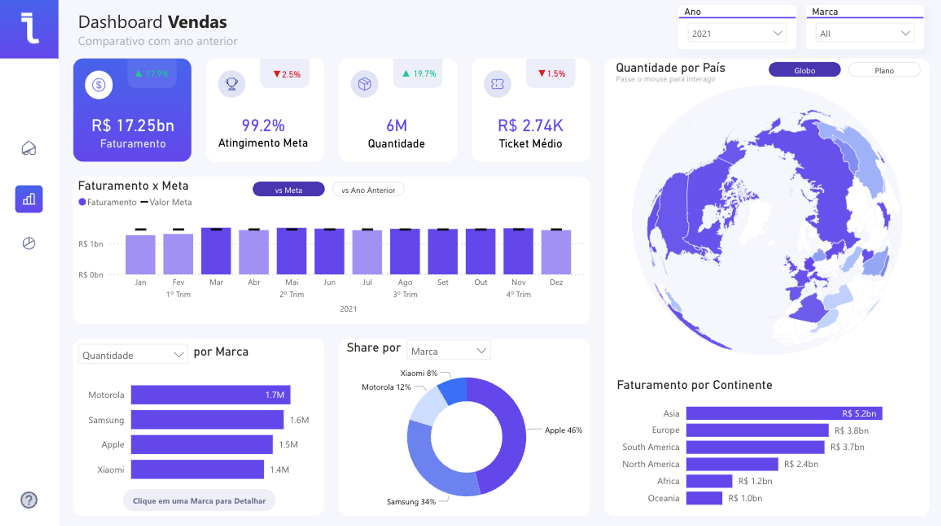This screenshot has height=526, width=941.
Task: Open the Marca filter dropdown
Action: click(864, 33)
